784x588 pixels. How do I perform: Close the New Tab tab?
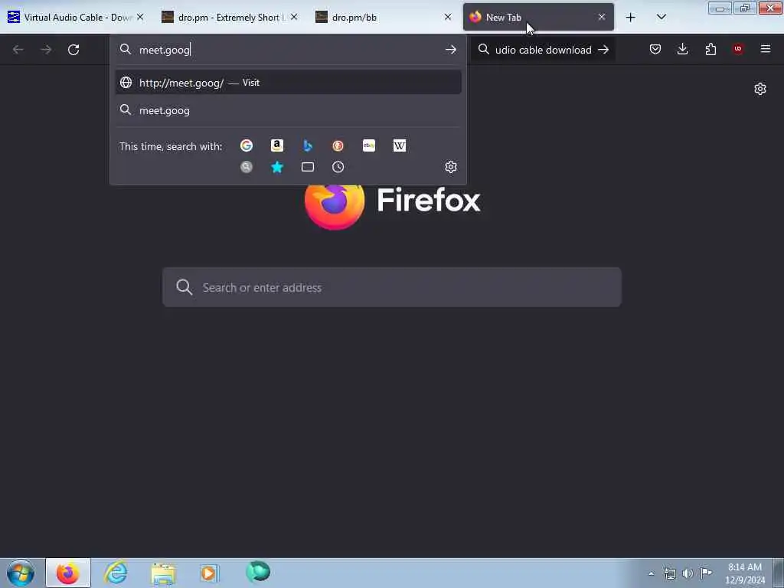pos(602,17)
